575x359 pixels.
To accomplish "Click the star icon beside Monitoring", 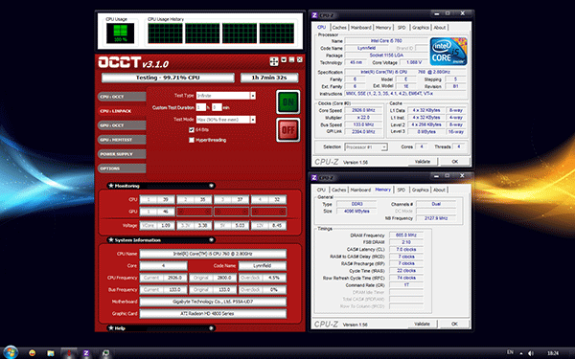I will pyautogui.click(x=111, y=186).
